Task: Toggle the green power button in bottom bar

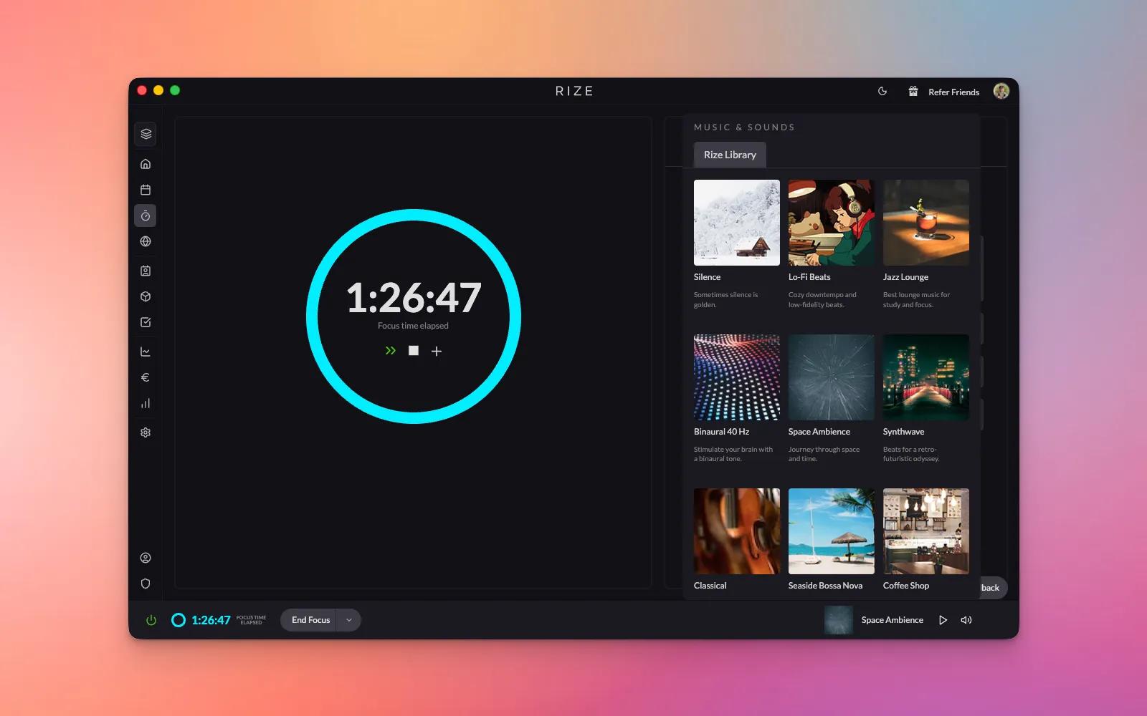Action: (x=151, y=620)
